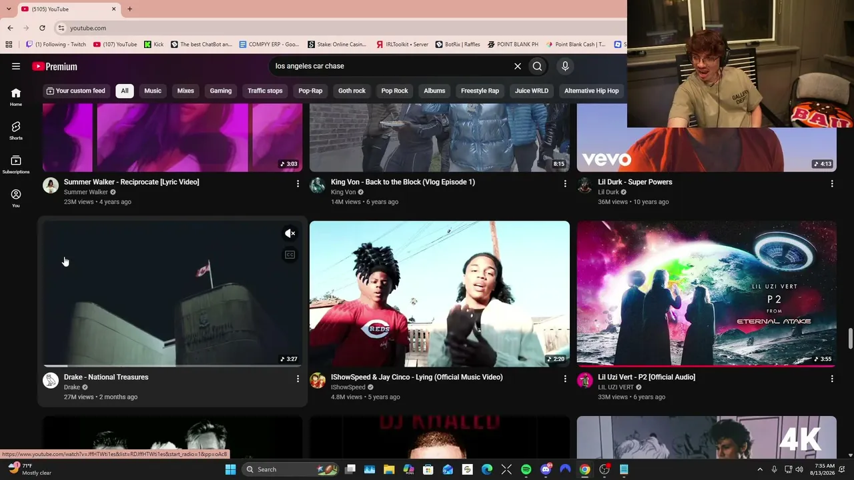
Task: Open Summer Walker channel avatar
Action: [51, 185]
